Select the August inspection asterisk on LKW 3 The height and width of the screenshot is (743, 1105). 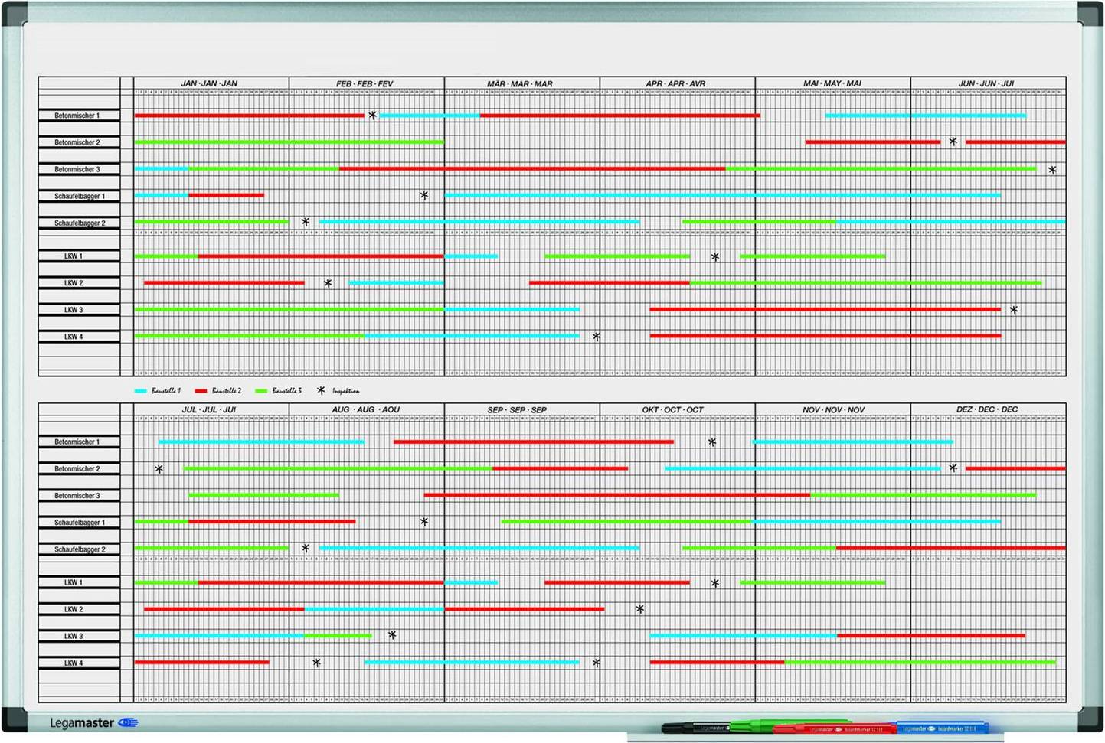392,635
